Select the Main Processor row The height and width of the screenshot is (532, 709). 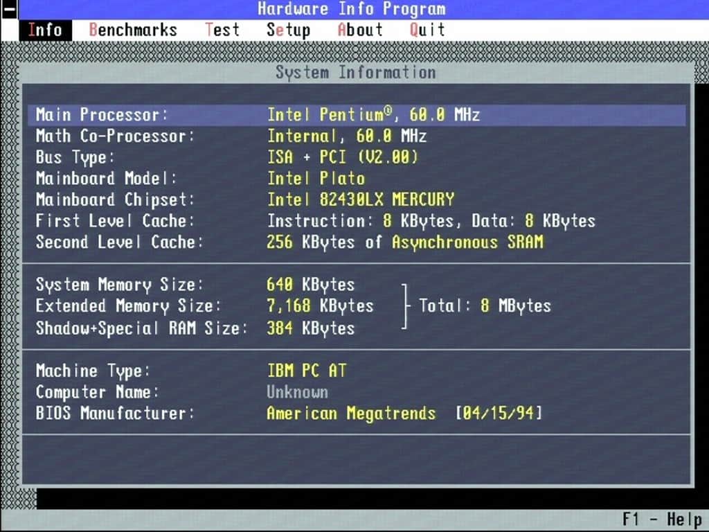[x=357, y=115]
